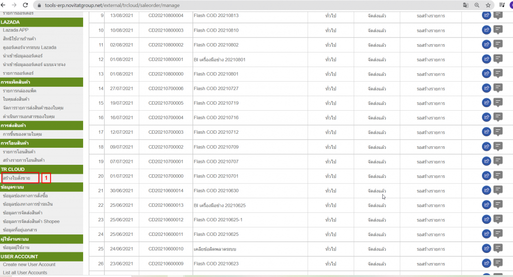Click the blue export icon for row 26
Image resolution: width=513 pixels, height=277 pixels.
tap(486, 263)
